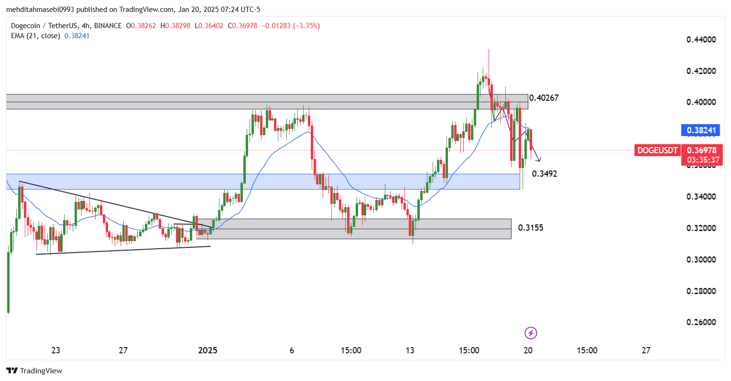Viewport: 731px width, 381px height.
Task: Click the 13 date label on time axis
Action: (x=410, y=350)
